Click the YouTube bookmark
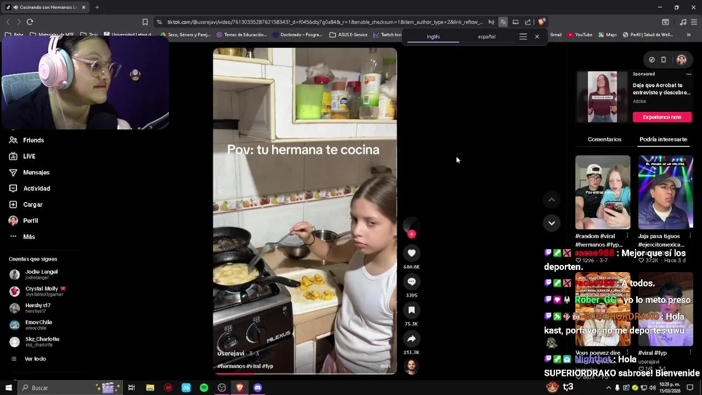 click(580, 35)
